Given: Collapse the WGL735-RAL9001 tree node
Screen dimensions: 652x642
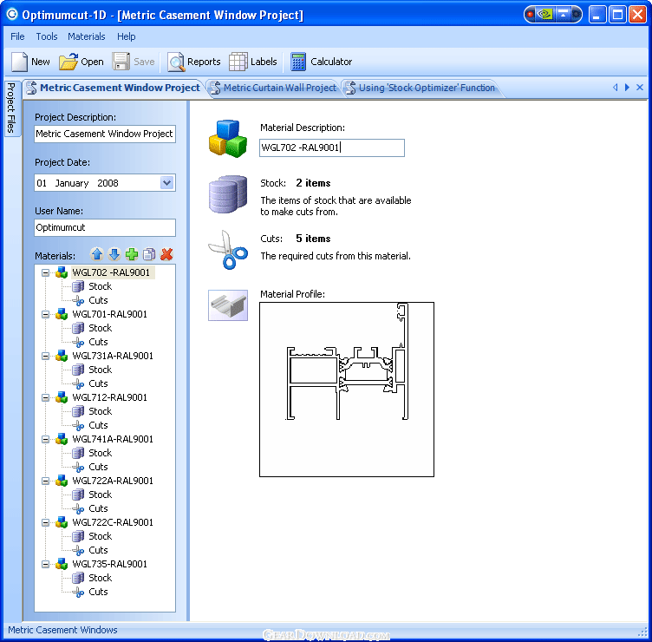Looking at the screenshot, I should pos(45,564).
